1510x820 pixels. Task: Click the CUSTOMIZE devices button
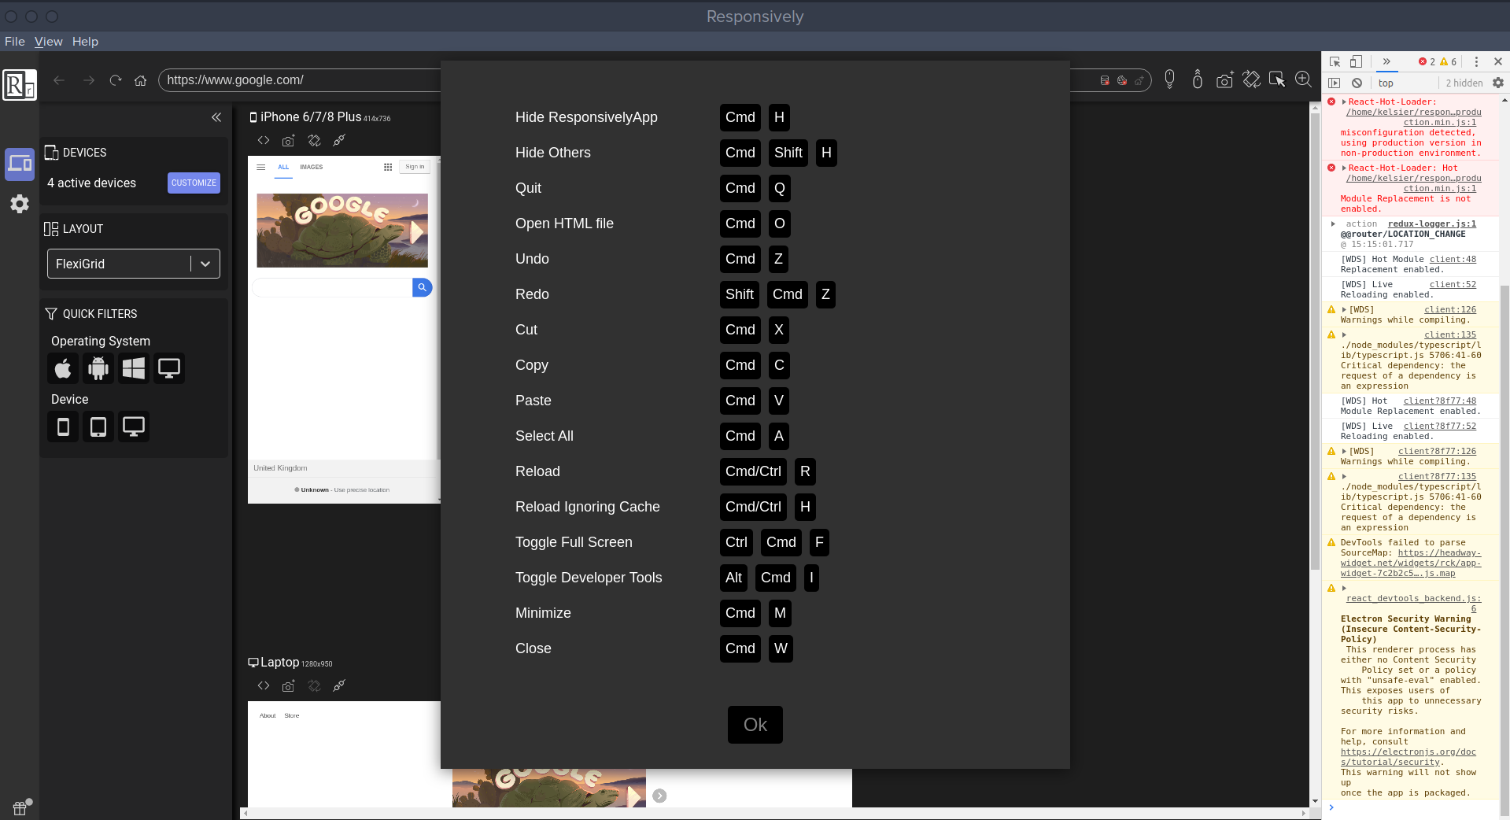[x=194, y=183]
